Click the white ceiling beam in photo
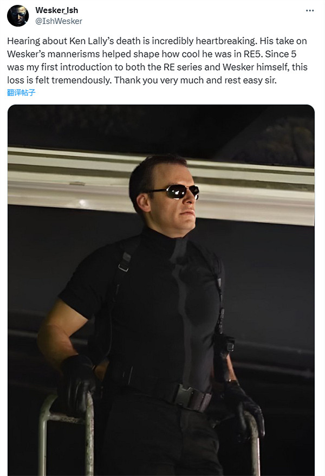Viewport: 325px width, 476px height. [x=161, y=185]
